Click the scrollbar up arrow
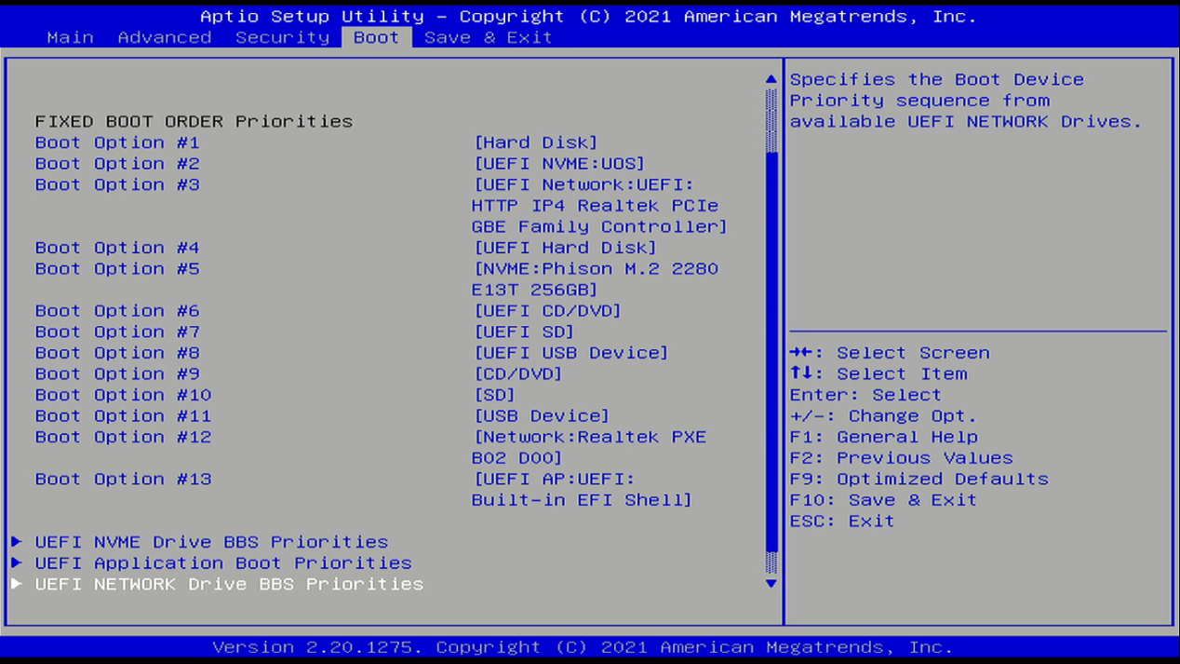Image resolution: width=1180 pixels, height=664 pixels. click(x=771, y=80)
